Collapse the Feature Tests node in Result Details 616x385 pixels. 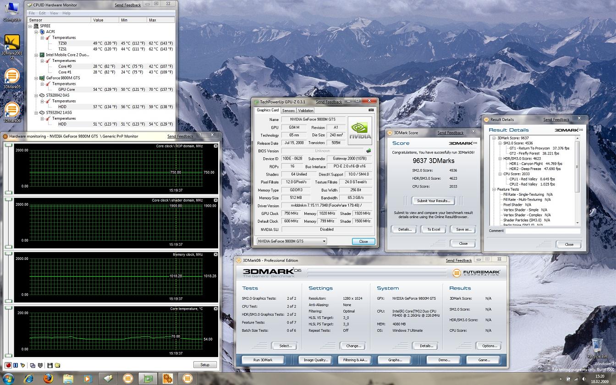(494, 189)
